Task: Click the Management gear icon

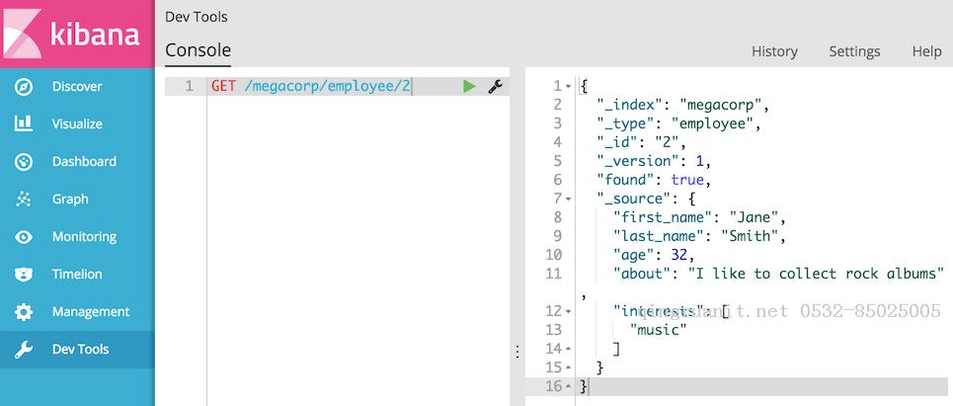Action: tap(24, 312)
